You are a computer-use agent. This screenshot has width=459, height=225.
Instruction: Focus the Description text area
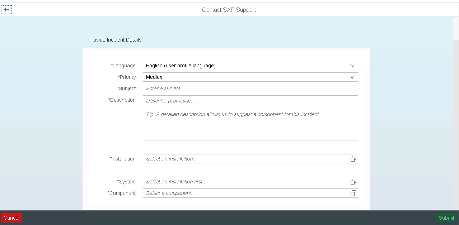tap(250, 118)
